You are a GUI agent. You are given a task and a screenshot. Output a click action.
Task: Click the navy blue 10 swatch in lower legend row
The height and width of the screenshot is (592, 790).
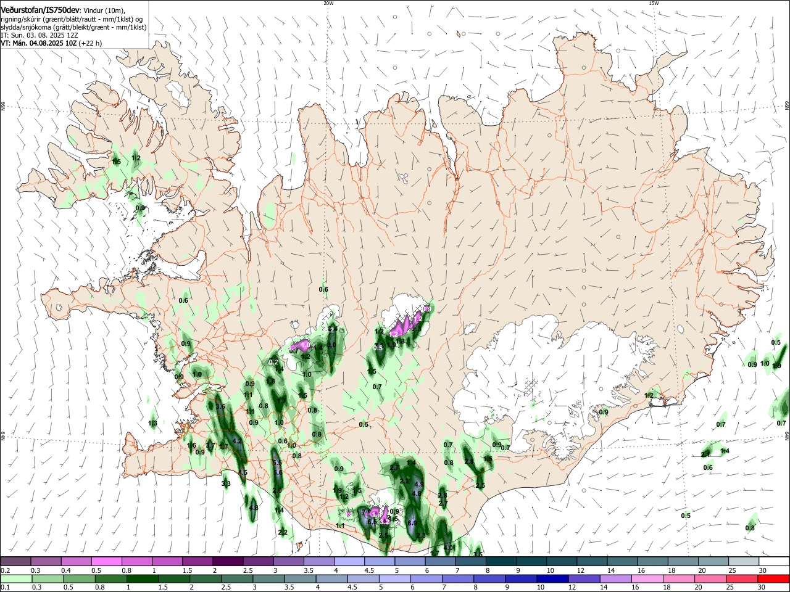click(x=552, y=578)
